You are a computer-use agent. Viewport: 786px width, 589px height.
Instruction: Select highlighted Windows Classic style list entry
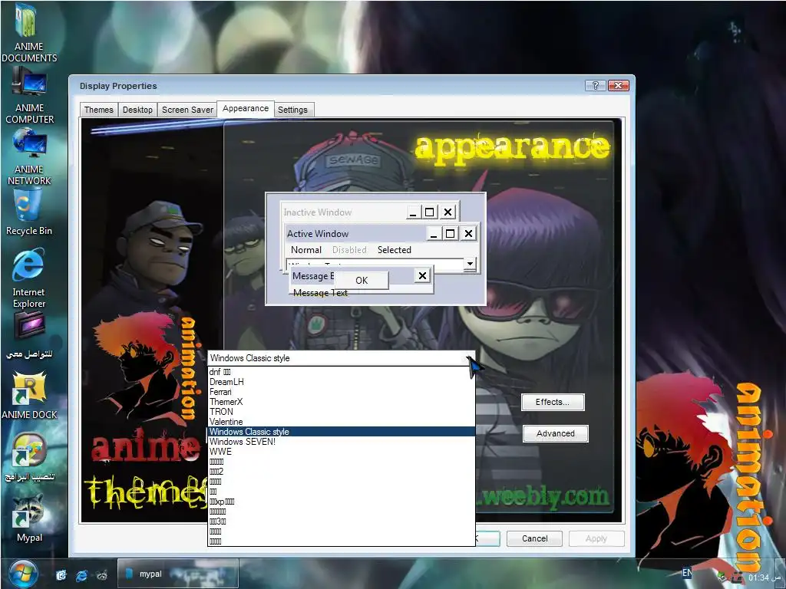pyautogui.click(x=341, y=432)
